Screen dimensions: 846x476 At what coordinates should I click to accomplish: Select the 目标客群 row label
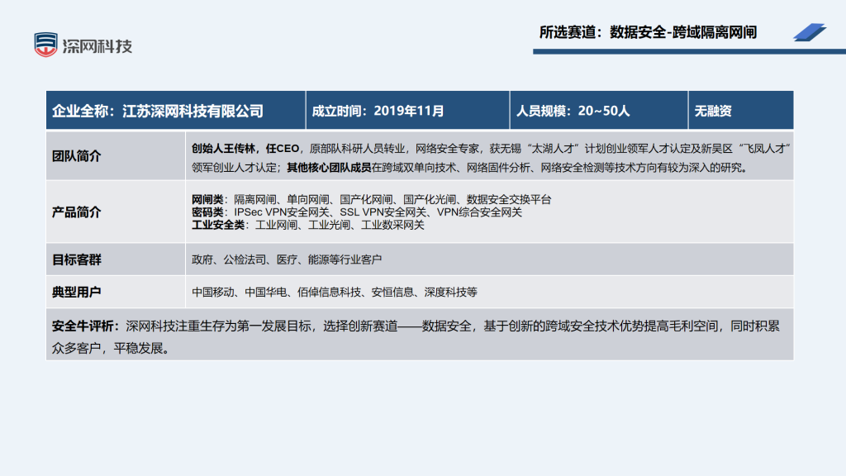(x=77, y=259)
